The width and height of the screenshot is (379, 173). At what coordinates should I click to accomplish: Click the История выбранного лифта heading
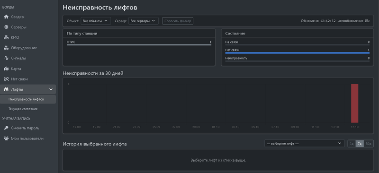pyautogui.click(x=95, y=144)
